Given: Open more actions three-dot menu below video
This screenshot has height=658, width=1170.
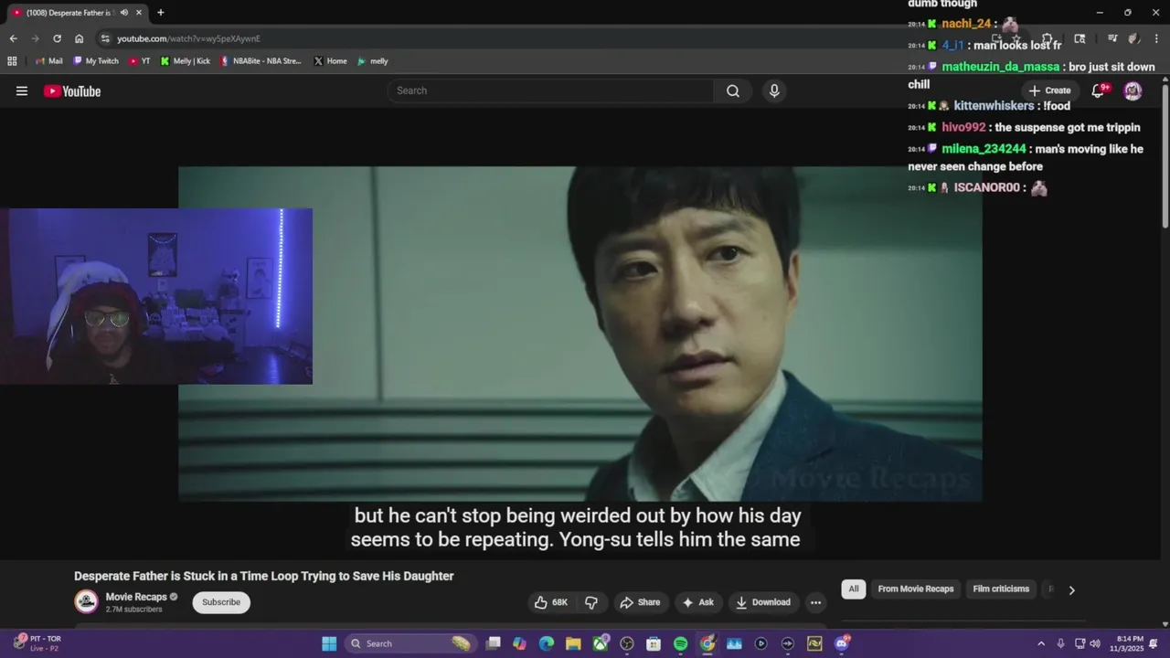Looking at the screenshot, I should tap(815, 602).
